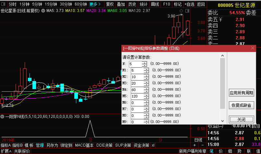261x154 pixels.
Task: Click 标记 mark button
Action: click(x=178, y=4)
